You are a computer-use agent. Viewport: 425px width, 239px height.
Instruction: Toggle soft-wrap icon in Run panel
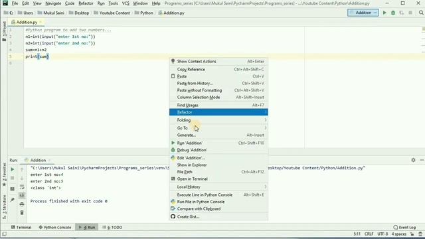coord(22,187)
